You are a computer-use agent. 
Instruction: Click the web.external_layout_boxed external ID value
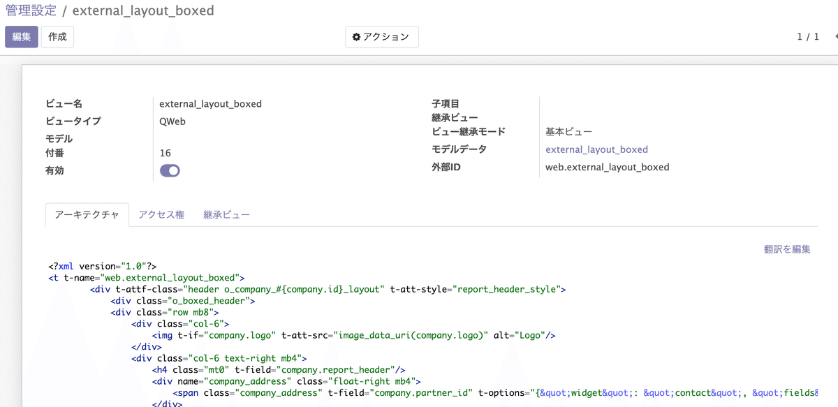[607, 167]
